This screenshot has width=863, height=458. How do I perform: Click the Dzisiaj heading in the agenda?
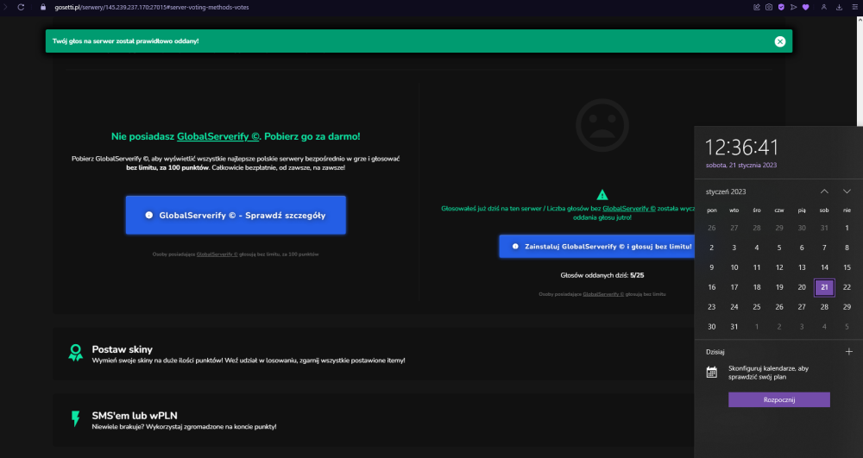[x=715, y=352]
